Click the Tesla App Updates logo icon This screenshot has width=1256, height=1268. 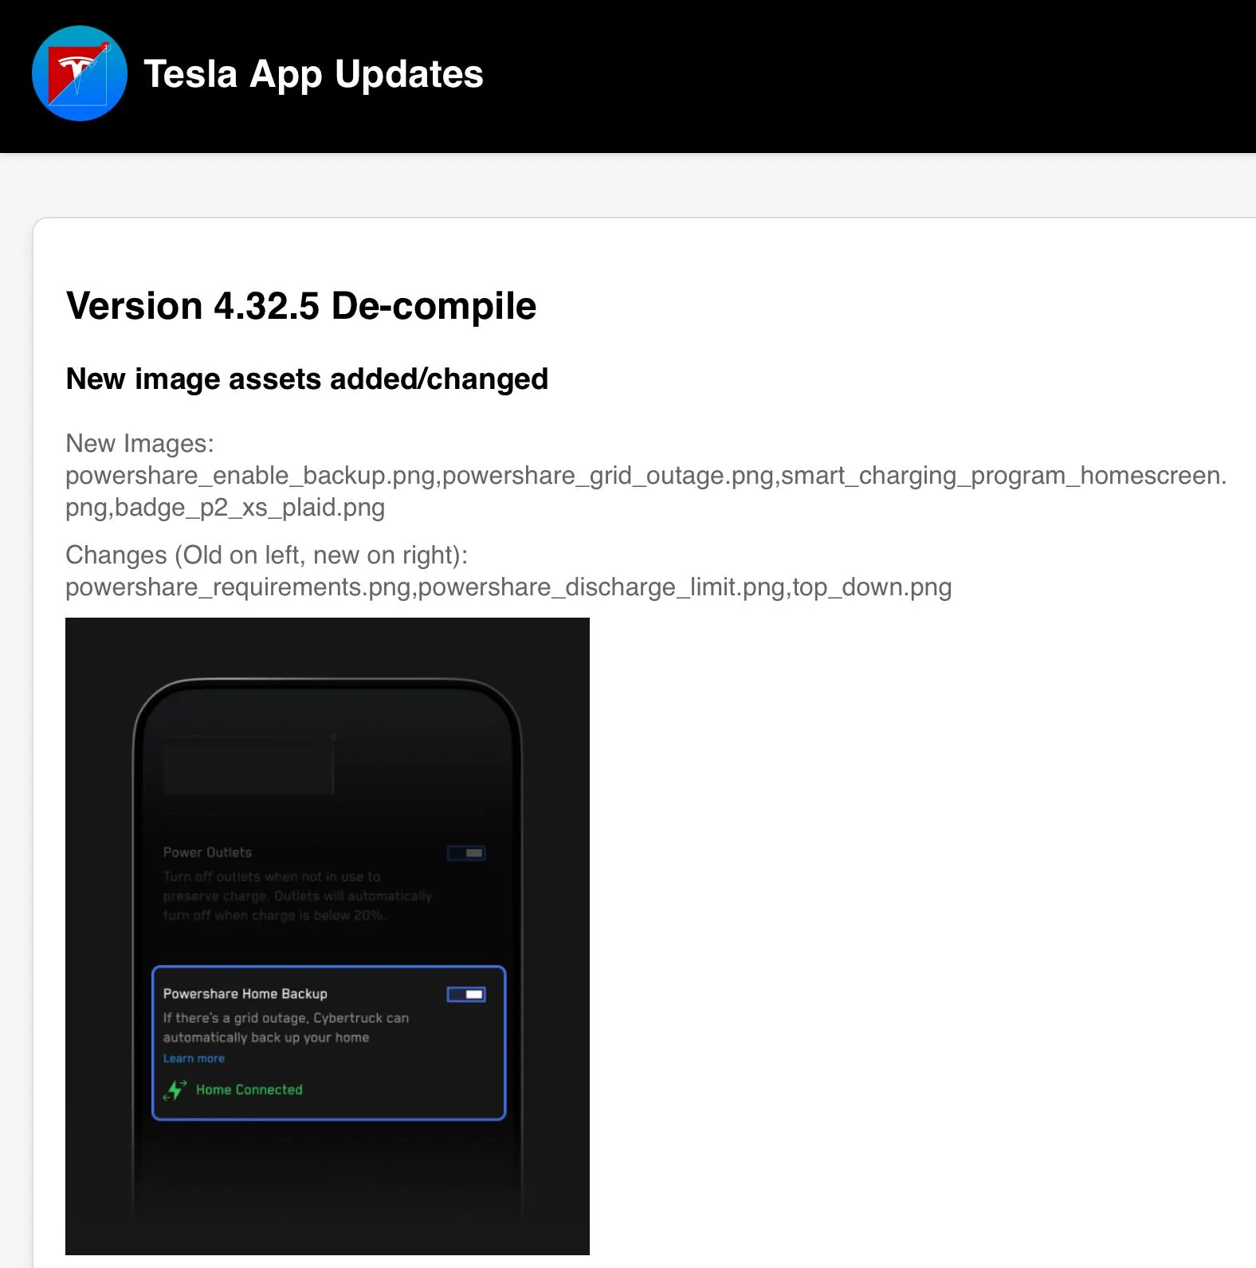click(x=80, y=73)
